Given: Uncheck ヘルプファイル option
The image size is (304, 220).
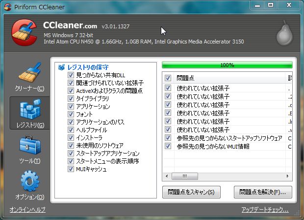Looking at the screenshot, I should coord(71,130).
